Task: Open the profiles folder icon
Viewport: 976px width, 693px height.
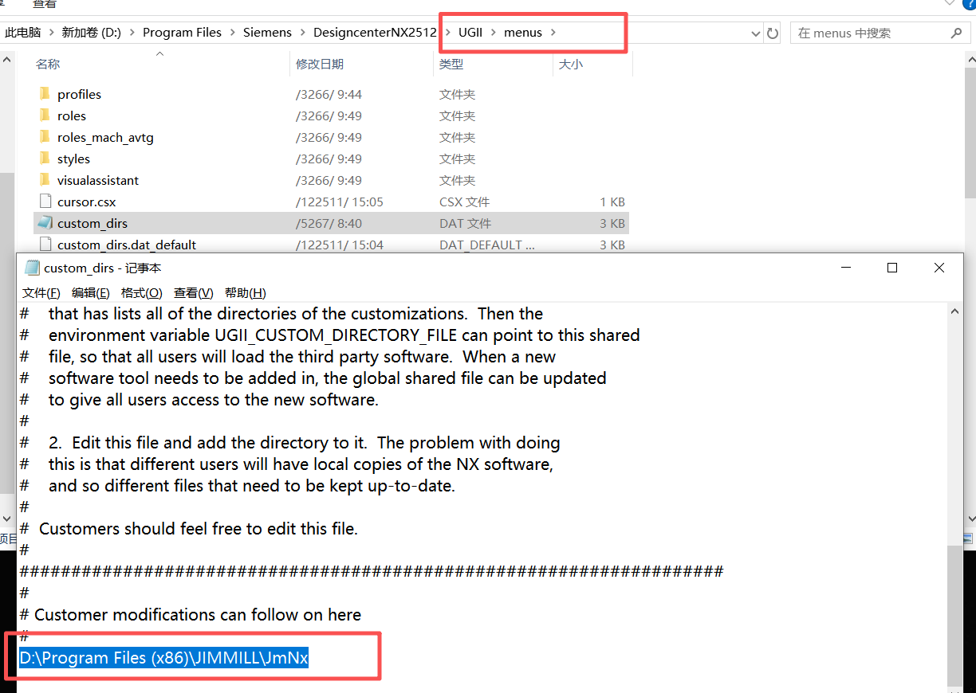Action: 45,94
